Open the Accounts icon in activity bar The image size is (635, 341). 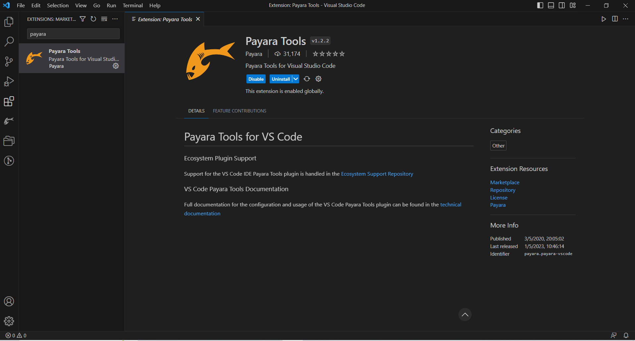coord(9,301)
